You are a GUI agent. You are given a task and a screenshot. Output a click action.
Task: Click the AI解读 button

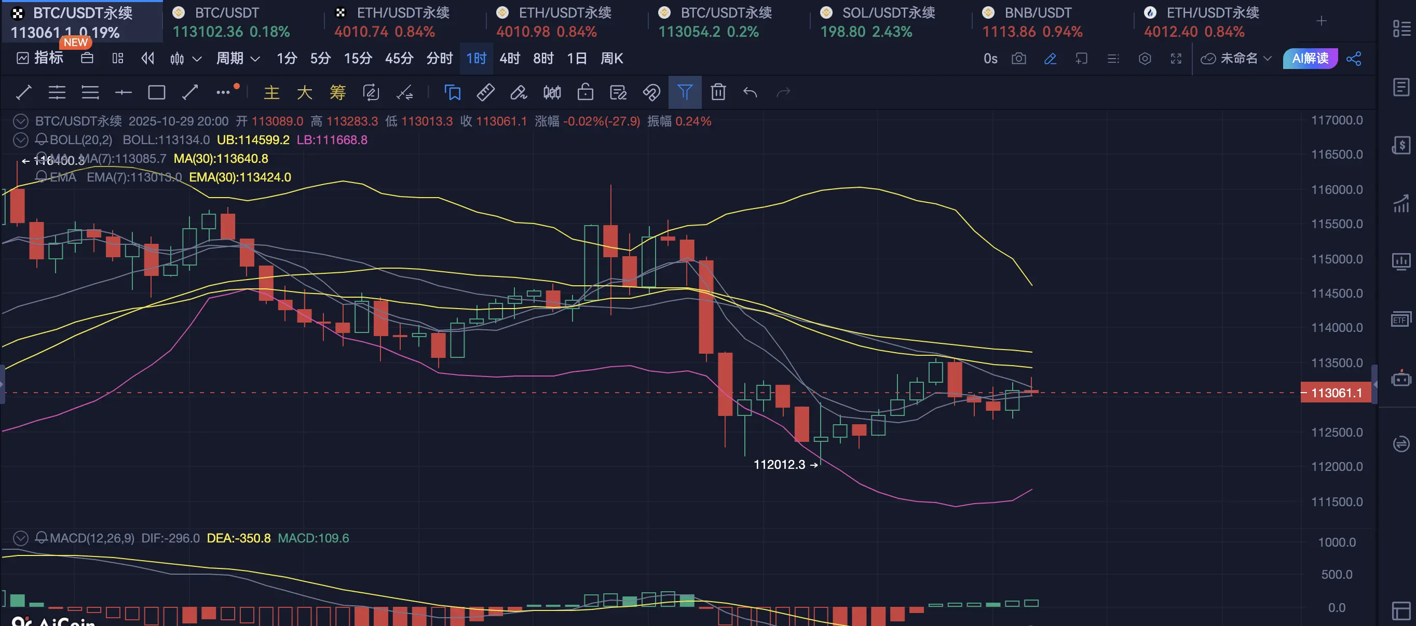click(1310, 58)
